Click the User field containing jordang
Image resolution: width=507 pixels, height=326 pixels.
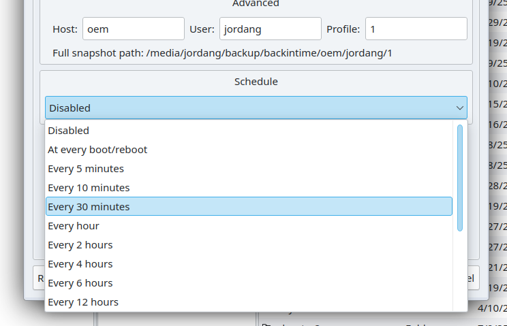271,29
